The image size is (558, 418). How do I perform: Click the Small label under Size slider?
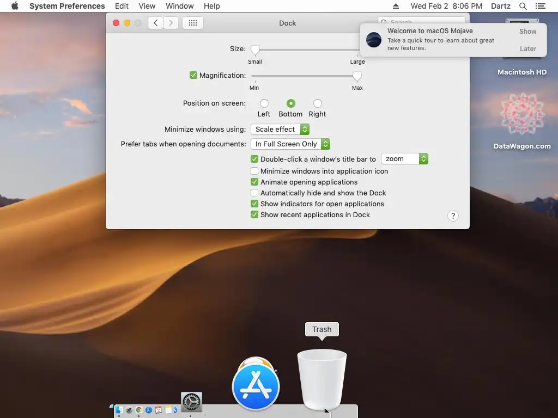(255, 62)
